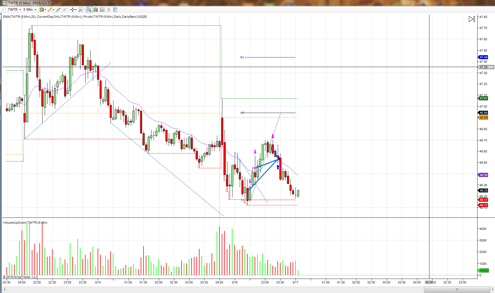Click the zoom frame magnifier icon
The height and width of the screenshot is (293, 495).
(81, 10)
